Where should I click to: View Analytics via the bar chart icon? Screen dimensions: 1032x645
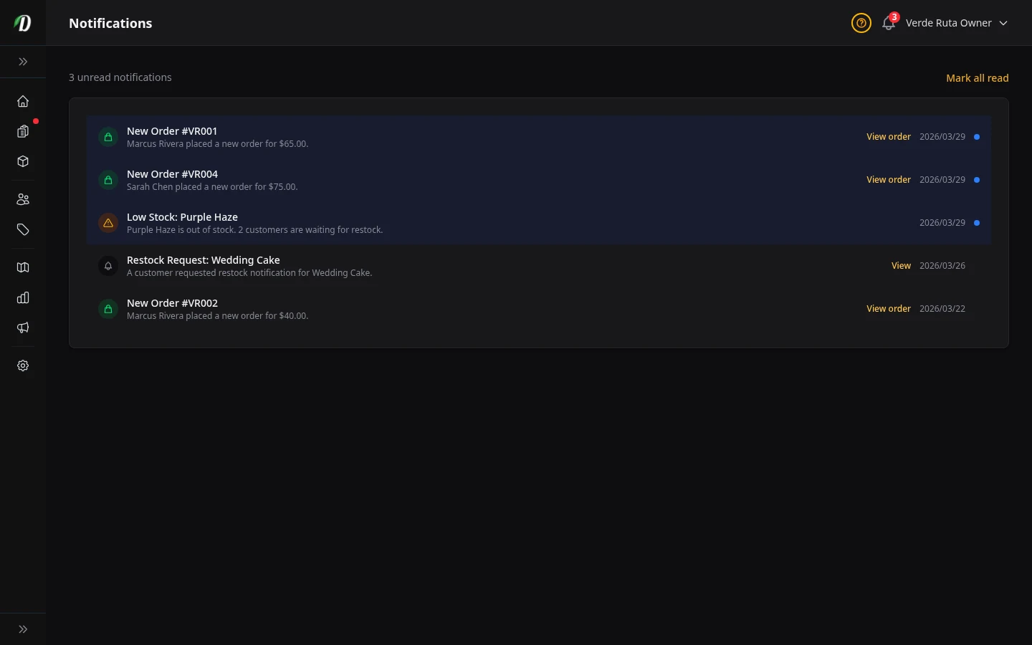click(x=23, y=297)
